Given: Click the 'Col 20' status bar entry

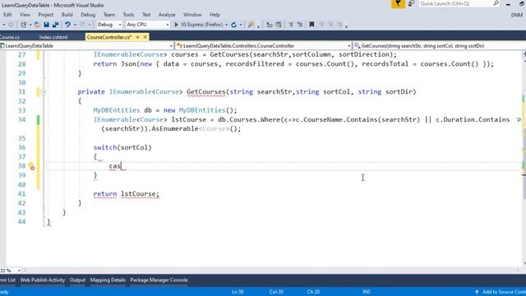Looking at the screenshot, I should (276, 292).
